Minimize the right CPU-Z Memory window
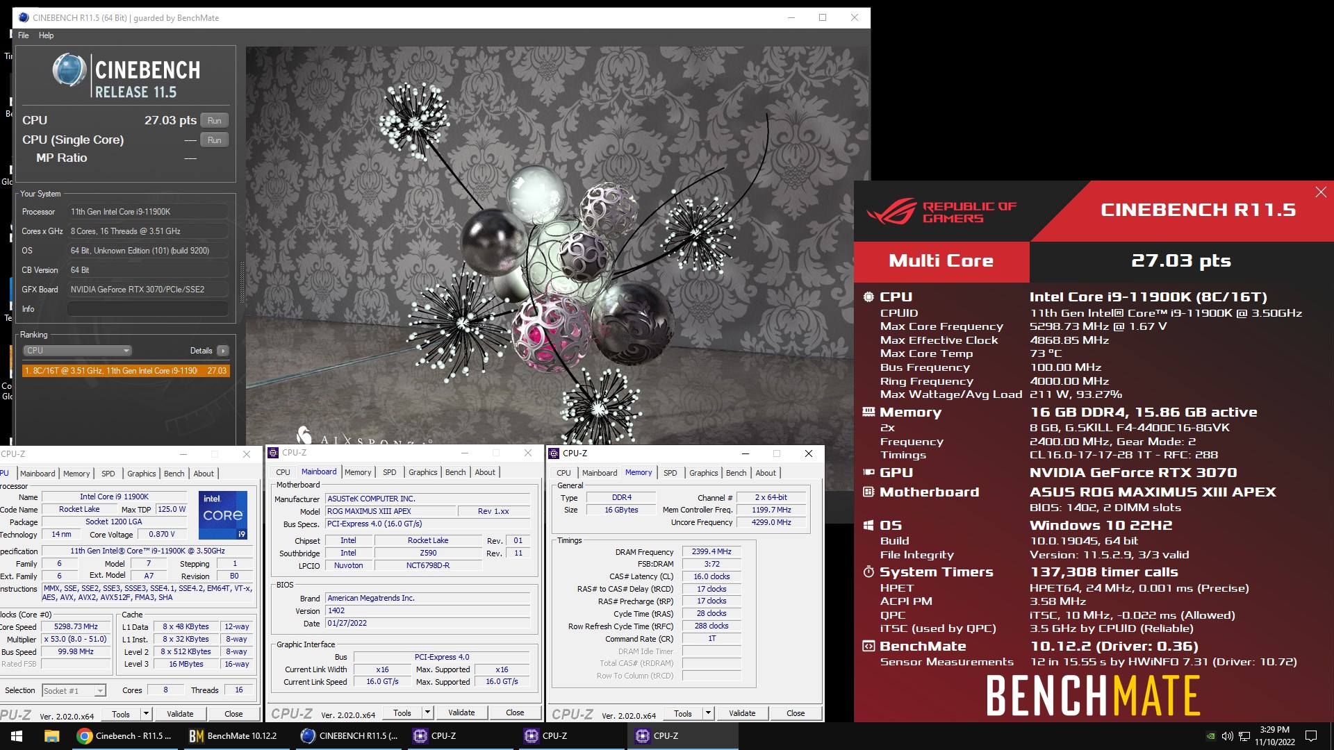This screenshot has width=1334, height=750. tap(745, 453)
